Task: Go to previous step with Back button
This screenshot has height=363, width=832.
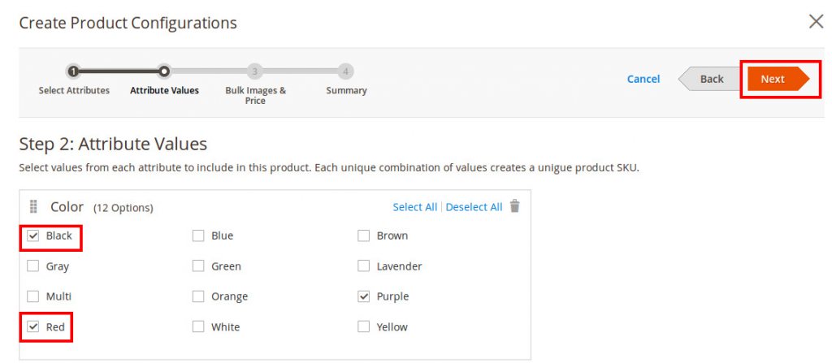Action: (710, 79)
